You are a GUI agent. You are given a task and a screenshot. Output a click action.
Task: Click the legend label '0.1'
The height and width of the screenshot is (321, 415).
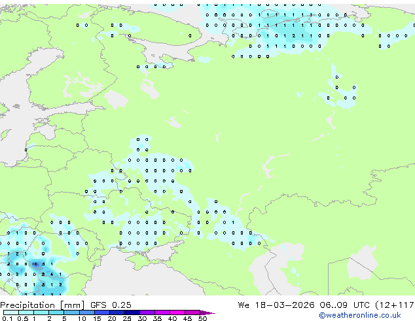(7, 318)
